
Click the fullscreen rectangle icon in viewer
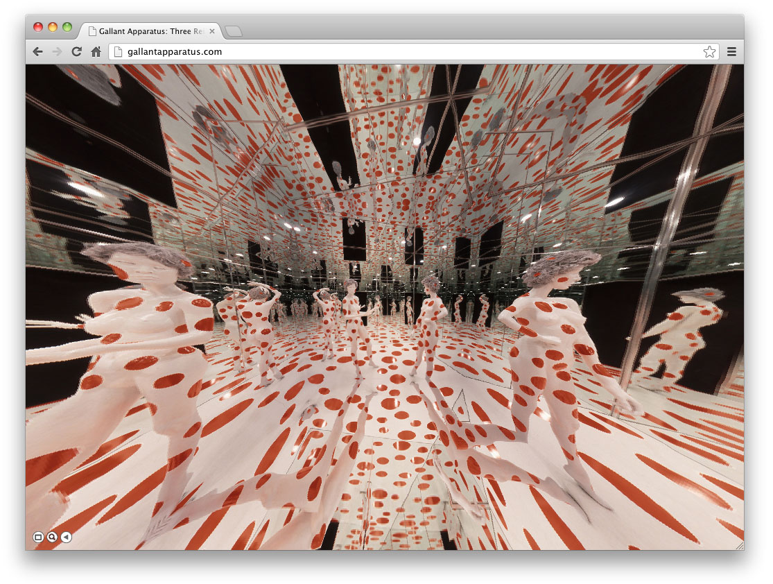(38, 537)
